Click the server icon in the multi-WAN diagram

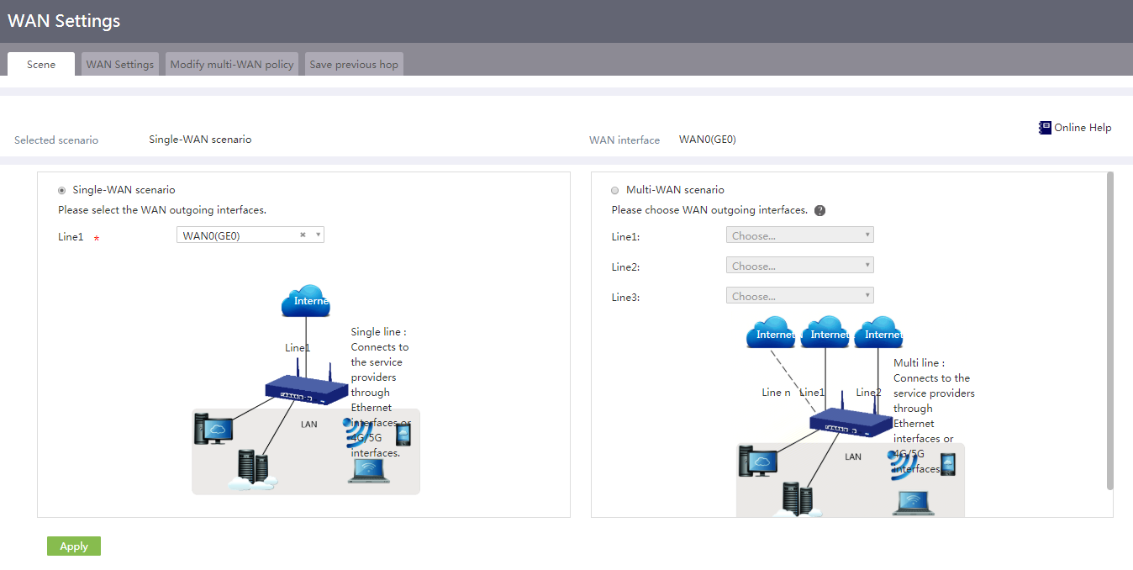797,499
